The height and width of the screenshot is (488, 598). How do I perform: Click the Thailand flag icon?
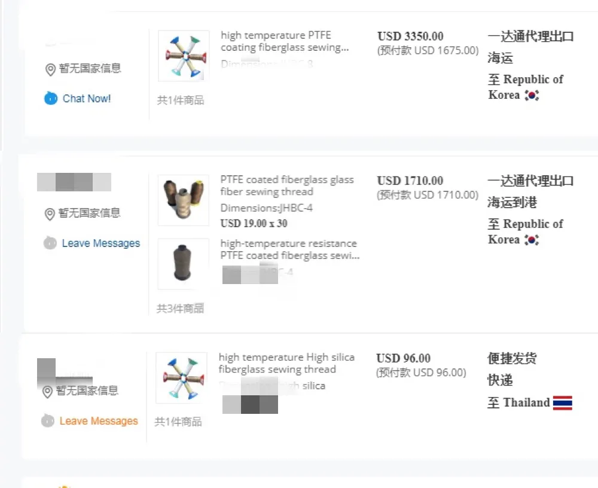562,402
